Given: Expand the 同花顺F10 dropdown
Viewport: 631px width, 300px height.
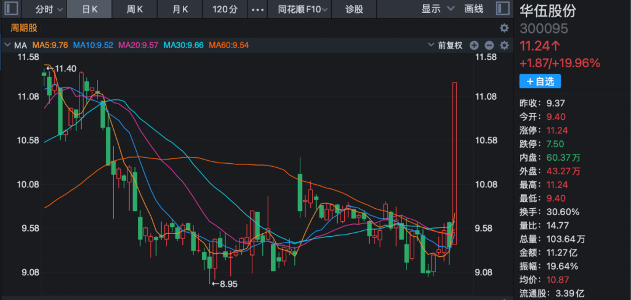Looking at the screenshot, I should coord(303,9).
